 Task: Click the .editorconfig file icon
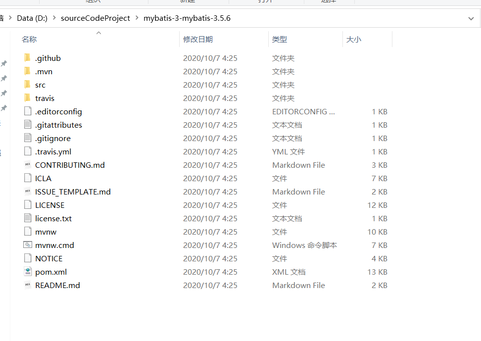[28, 111]
